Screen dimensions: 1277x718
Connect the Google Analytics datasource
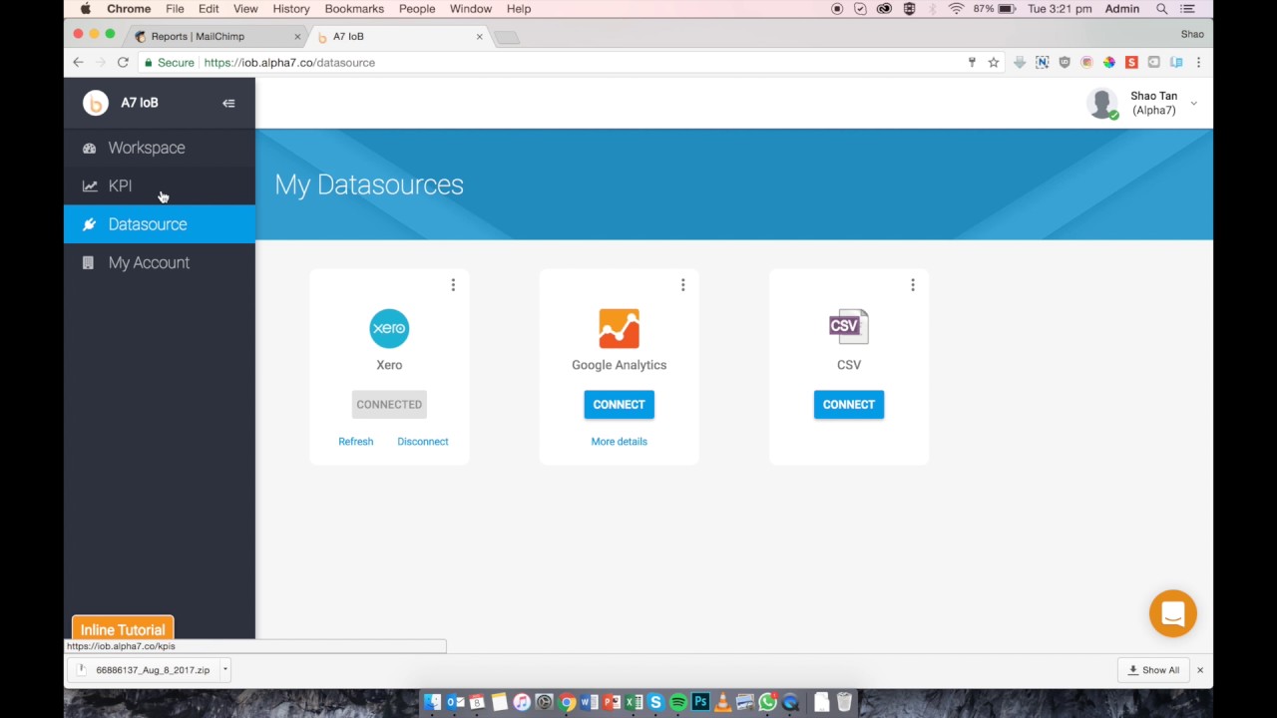619,404
